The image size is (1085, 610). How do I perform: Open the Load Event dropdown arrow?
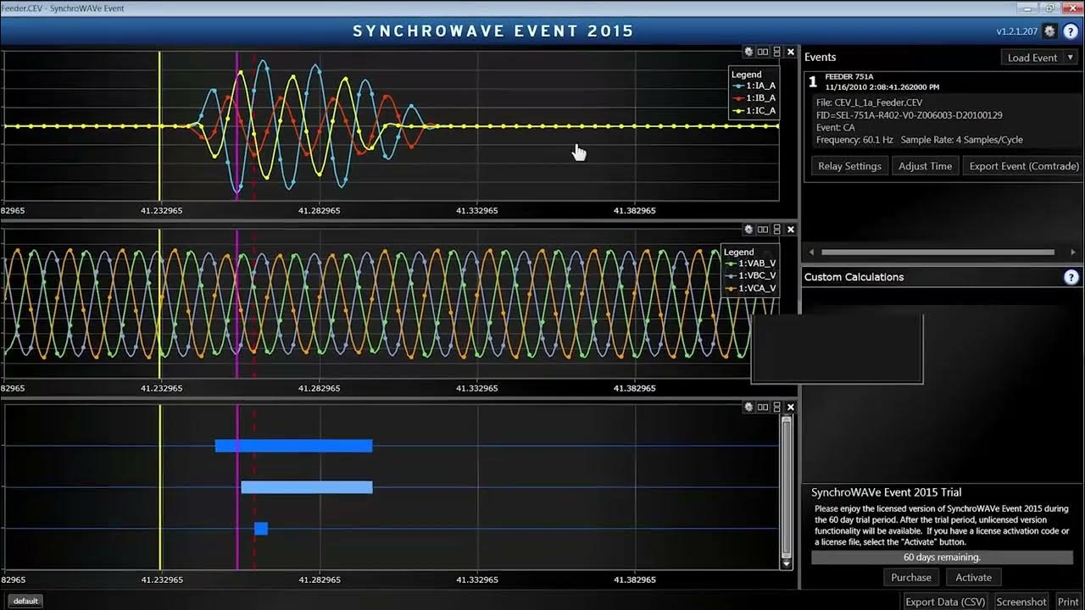[x=1071, y=58]
